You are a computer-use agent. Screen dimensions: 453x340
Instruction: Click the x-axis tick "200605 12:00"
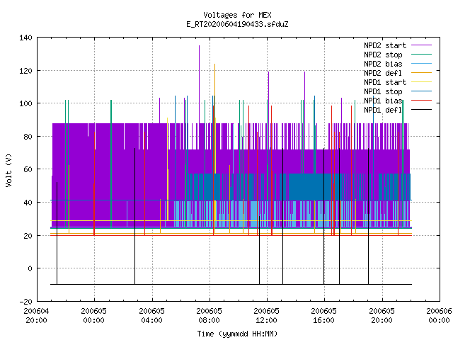pos(267,315)
